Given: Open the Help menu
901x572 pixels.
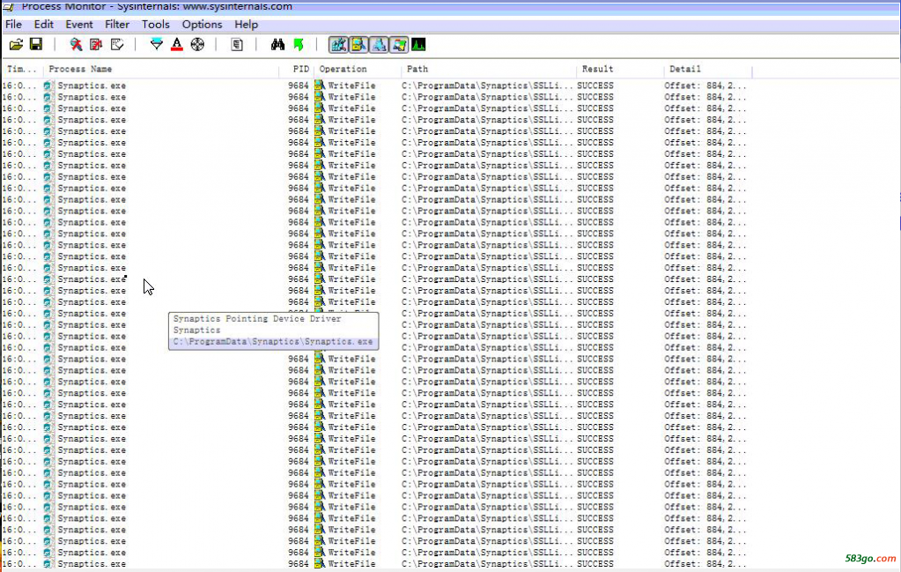Looking at the screenshot, I should coord(246,24).
